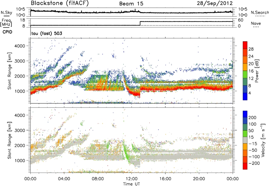269x186 pixels.
Task: Click "2000" on the power panel axis
Action: pos(20,76)
